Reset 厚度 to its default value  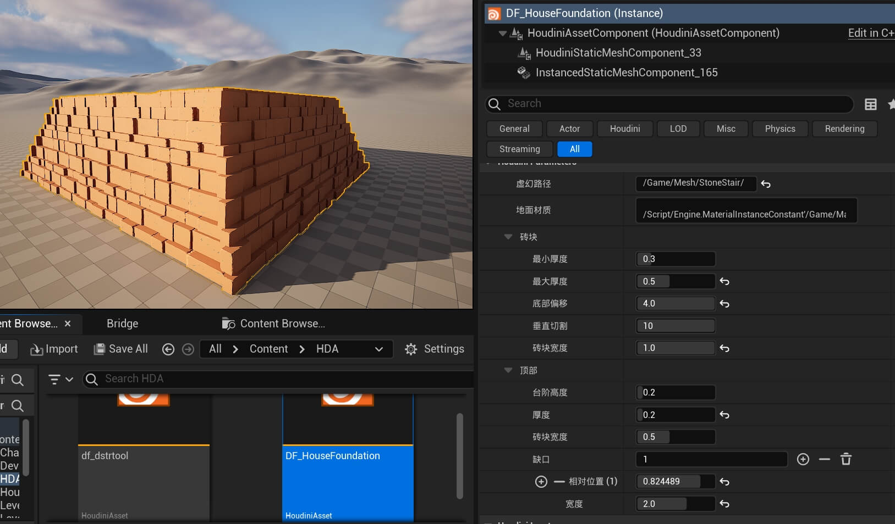724,415
